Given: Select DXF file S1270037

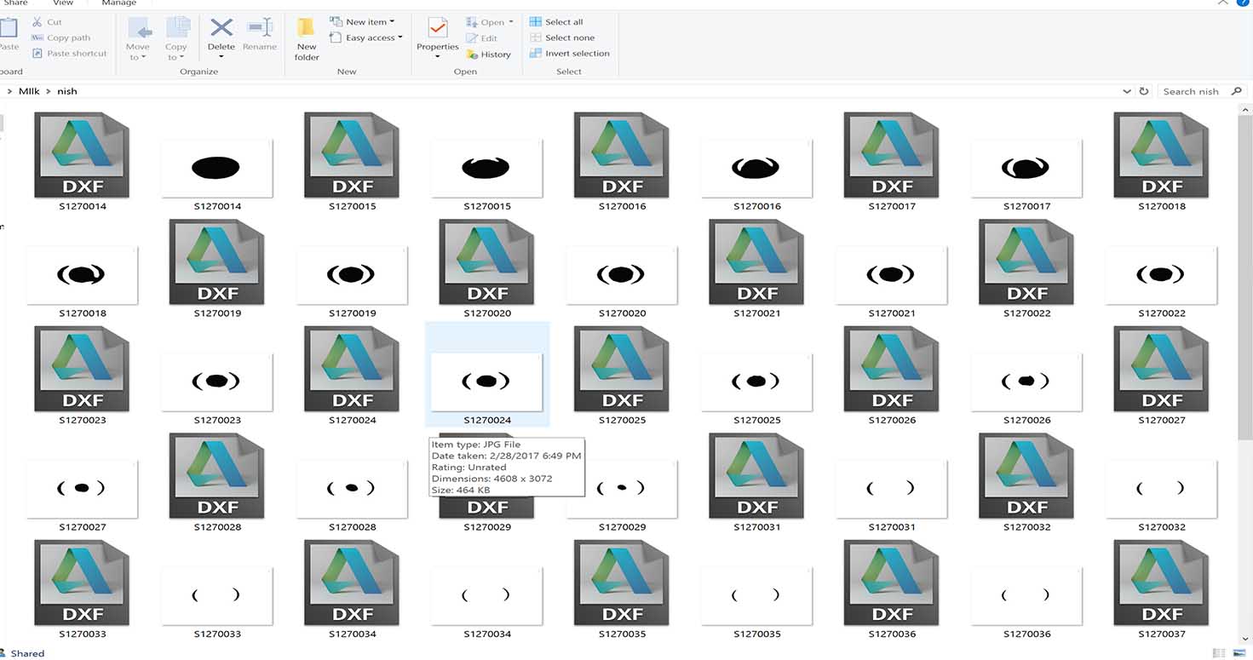Looking at the screenshot, I should pos(1162,589).
